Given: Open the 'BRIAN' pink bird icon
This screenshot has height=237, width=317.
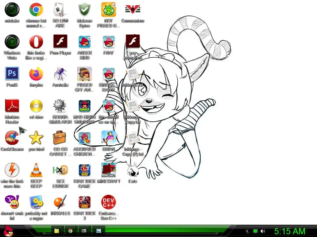Looking at the screenshot, I should 109,138.
